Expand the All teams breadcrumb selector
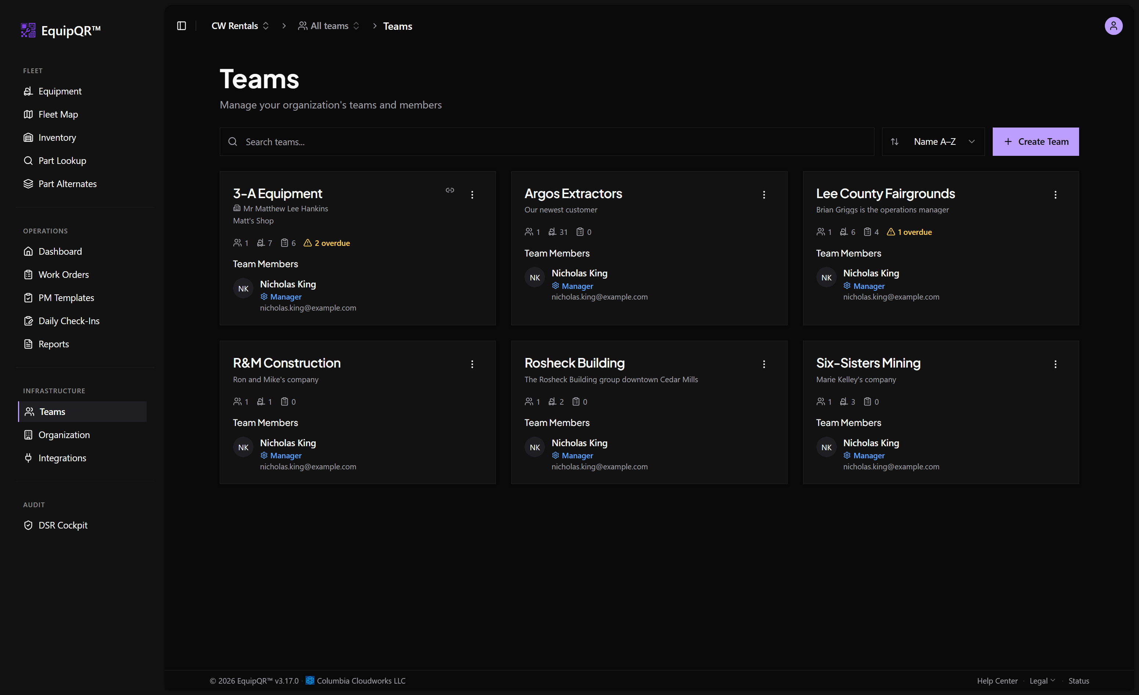This screenshot has width=1139, height=695. [x=329, y=26]
